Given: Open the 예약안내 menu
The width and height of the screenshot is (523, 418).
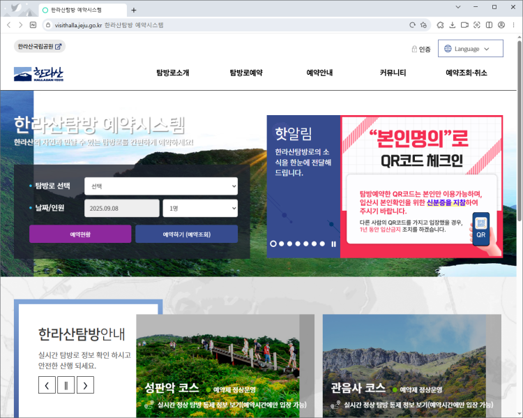Looking at the screenshot, I should (319, 73).
